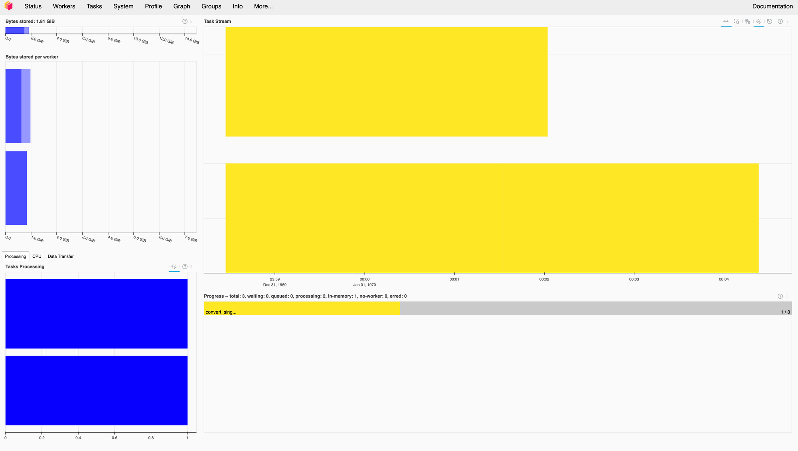Open the Documentation link
The image size is (798, 451).
click(x=772, y=6)
